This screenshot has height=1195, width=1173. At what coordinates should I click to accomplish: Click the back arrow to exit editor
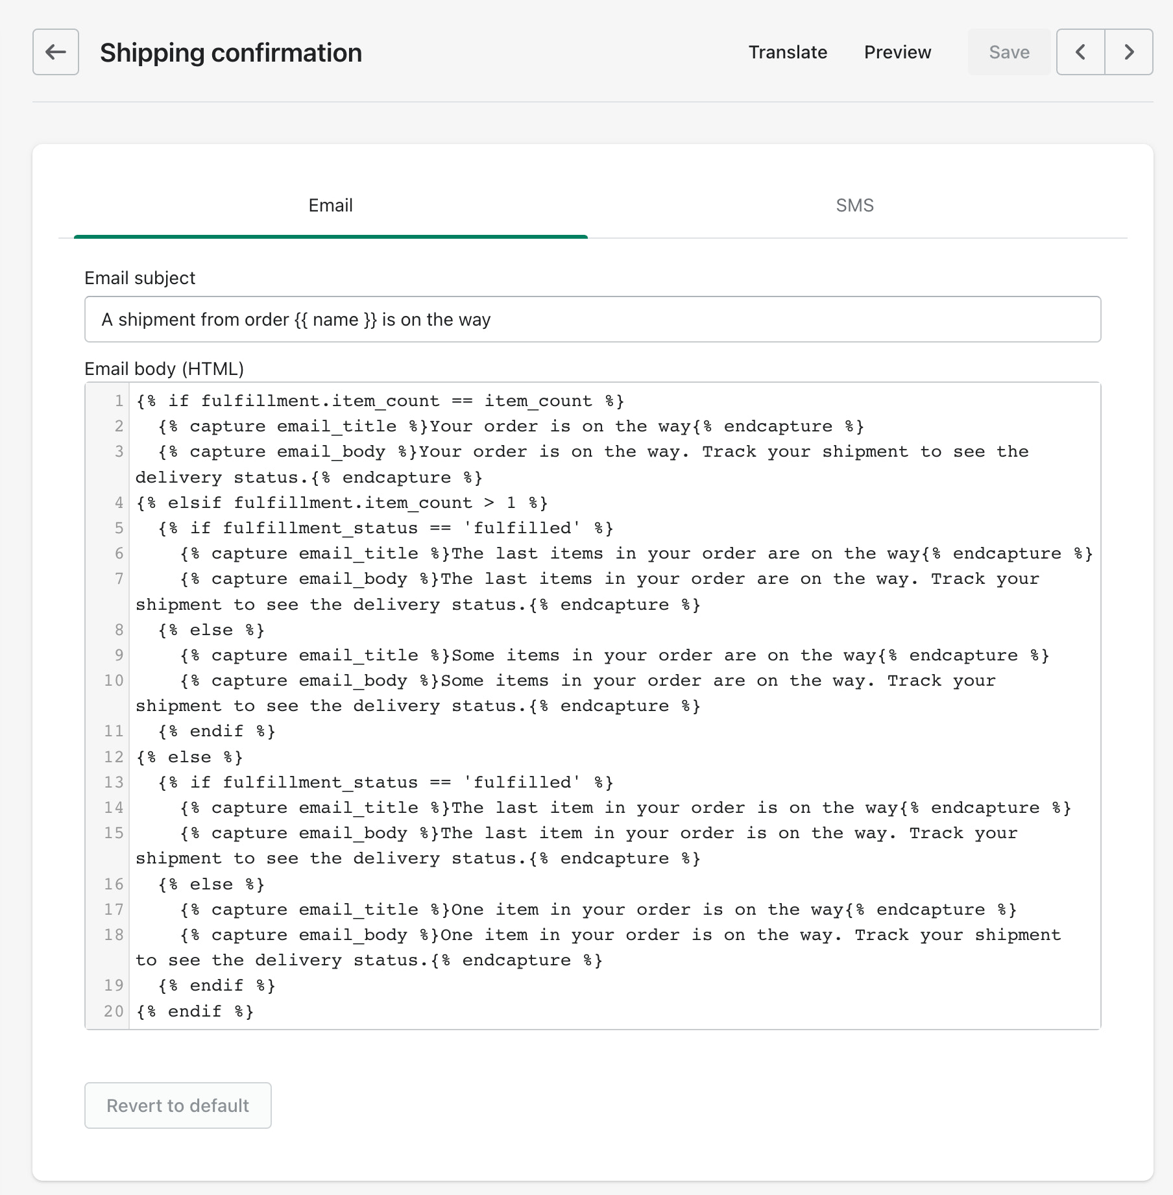pyautogui.click(x=55, y=52)
